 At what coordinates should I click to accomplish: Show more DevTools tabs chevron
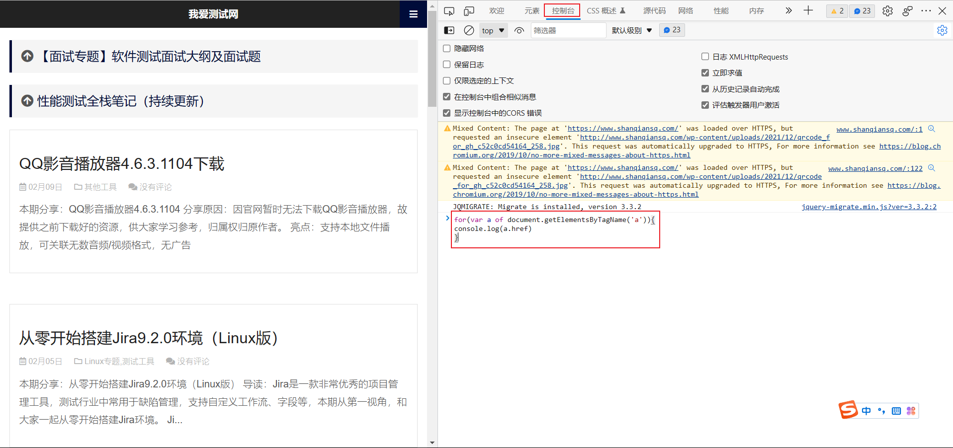788,10
